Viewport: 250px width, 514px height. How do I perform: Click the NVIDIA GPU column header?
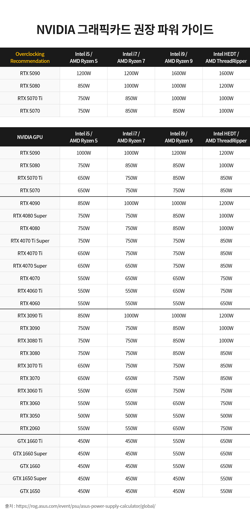[30, 137]
